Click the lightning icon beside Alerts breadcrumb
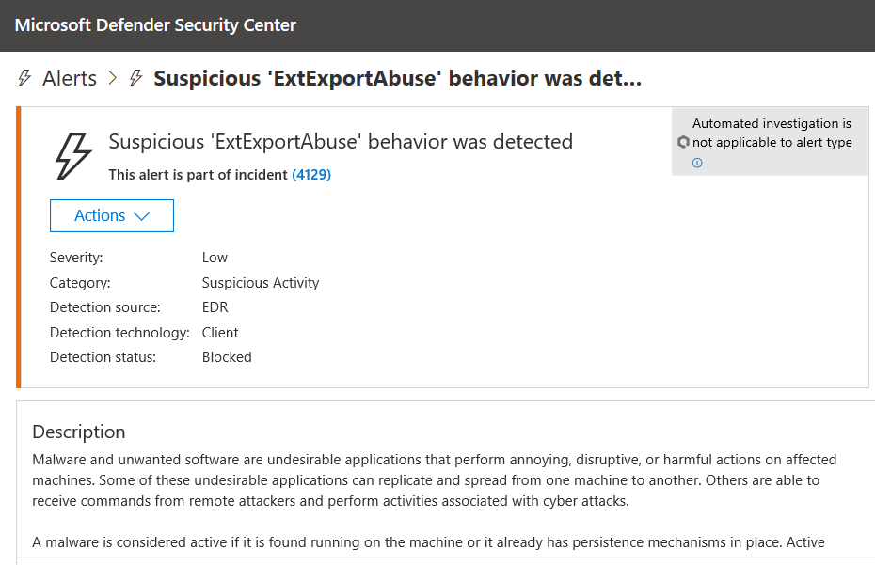The width and height of the screenshot is (875, 565). click(24, 78)
